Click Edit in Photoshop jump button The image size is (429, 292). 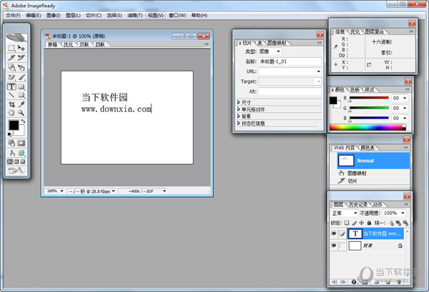[16, 171]
